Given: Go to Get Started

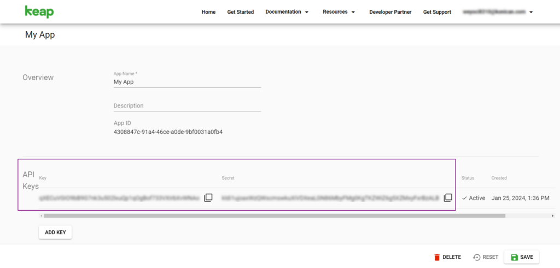Looking at the screenshot, I should pos(241,12).
